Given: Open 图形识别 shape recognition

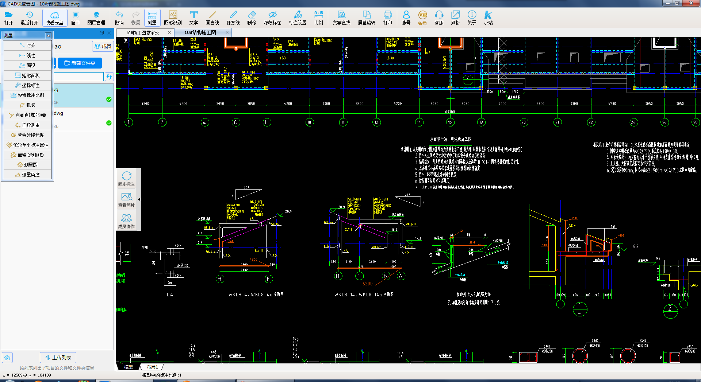Looking at the screenshot, I should pyautogui.click(x=173, y=18).
